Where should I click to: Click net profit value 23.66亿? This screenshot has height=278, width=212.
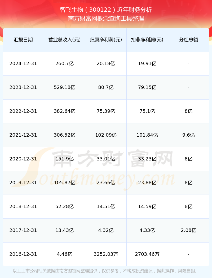tap(106, 183)
